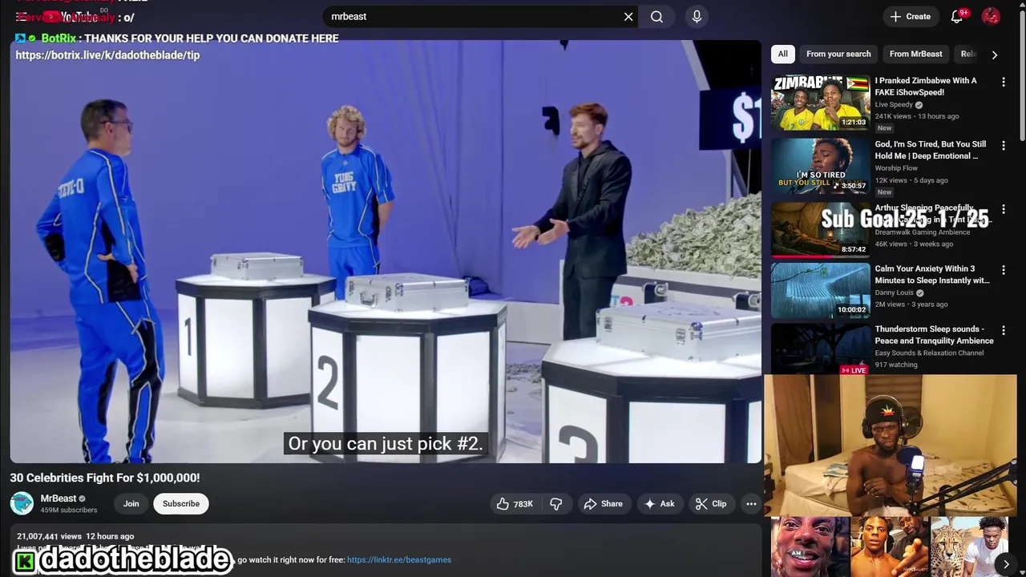Open the account avatar menu

(991, 16)
